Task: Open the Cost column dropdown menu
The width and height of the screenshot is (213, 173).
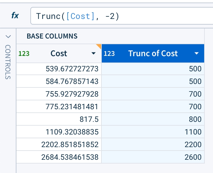Action: click(93, 54)
